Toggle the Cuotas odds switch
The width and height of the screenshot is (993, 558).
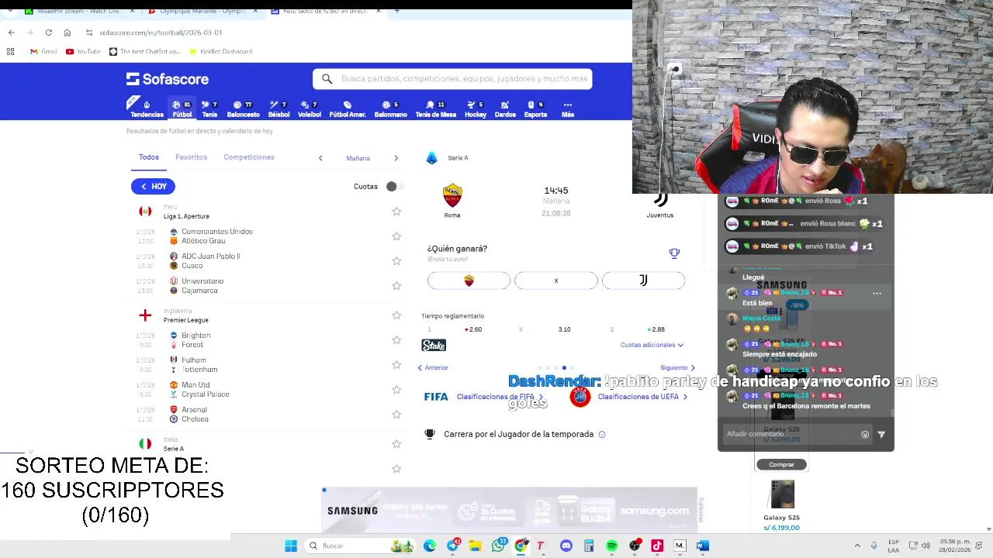pos(394,187)
